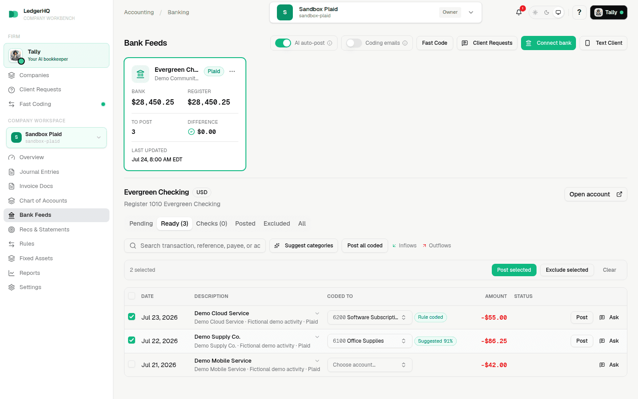The width and height of the screenshot is (638, 399).
Task: Open Settings in sidebar
Action: (56, 287)
